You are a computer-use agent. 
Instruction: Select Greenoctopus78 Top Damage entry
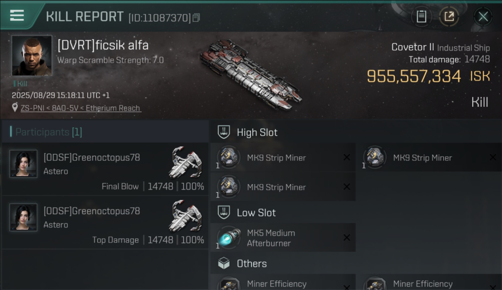(x=105, y=223)
